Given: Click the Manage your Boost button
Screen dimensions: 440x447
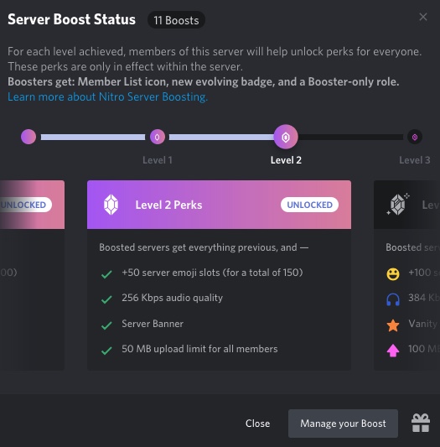Looking at the screenshot, I should click(343, 424).
